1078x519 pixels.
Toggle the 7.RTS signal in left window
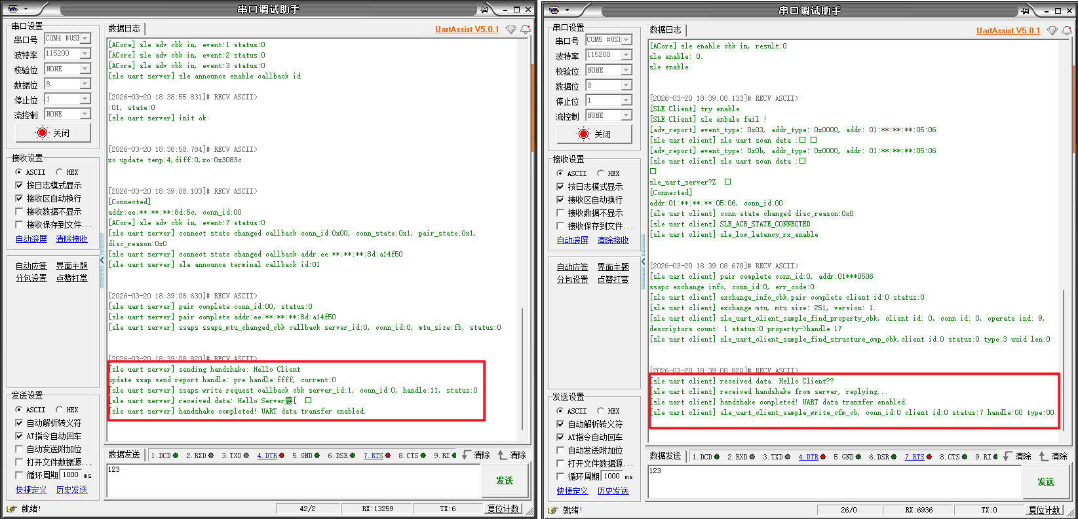(x=377, y=456)
